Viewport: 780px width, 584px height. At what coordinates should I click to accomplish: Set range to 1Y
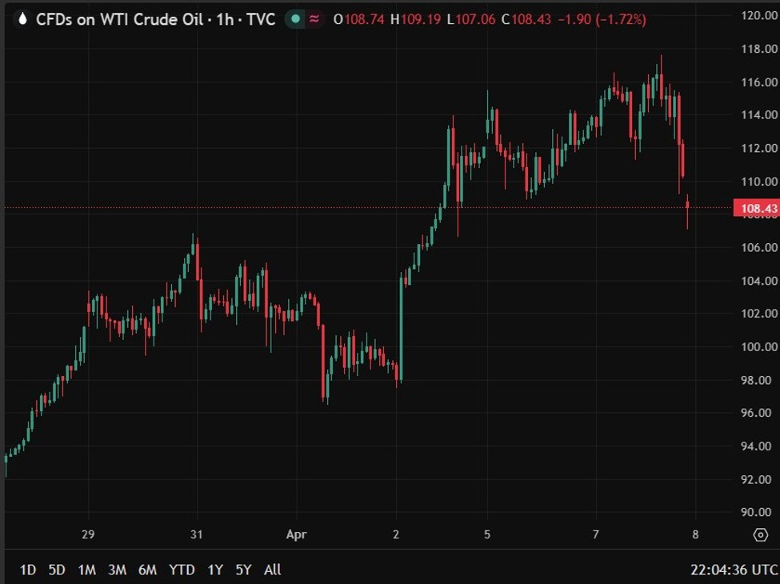215,570
